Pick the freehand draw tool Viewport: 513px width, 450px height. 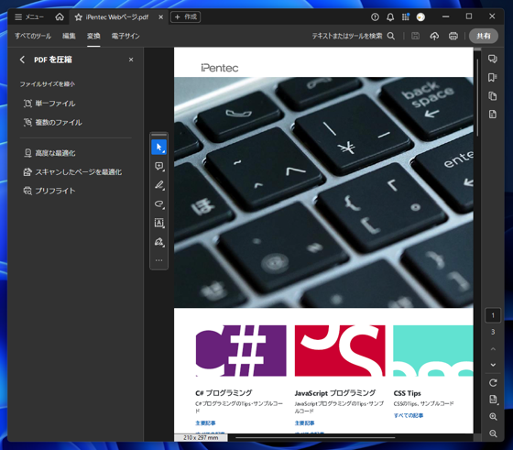[159, 204]
